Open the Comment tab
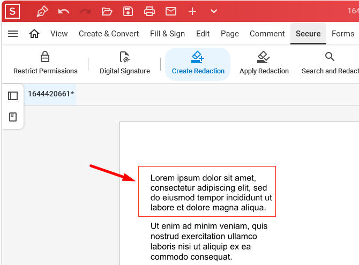The image size is (359, 265). (267, 34)
